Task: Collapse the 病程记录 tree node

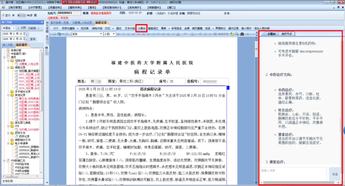Action: coord(8,68)
